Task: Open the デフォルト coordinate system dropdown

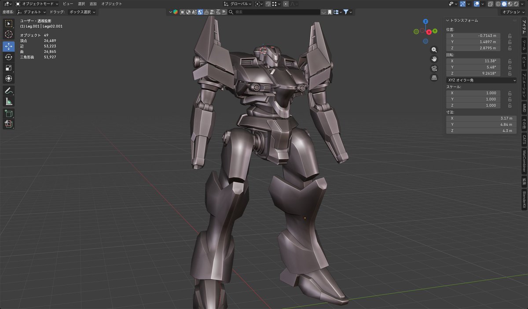Action: (32, 12)
